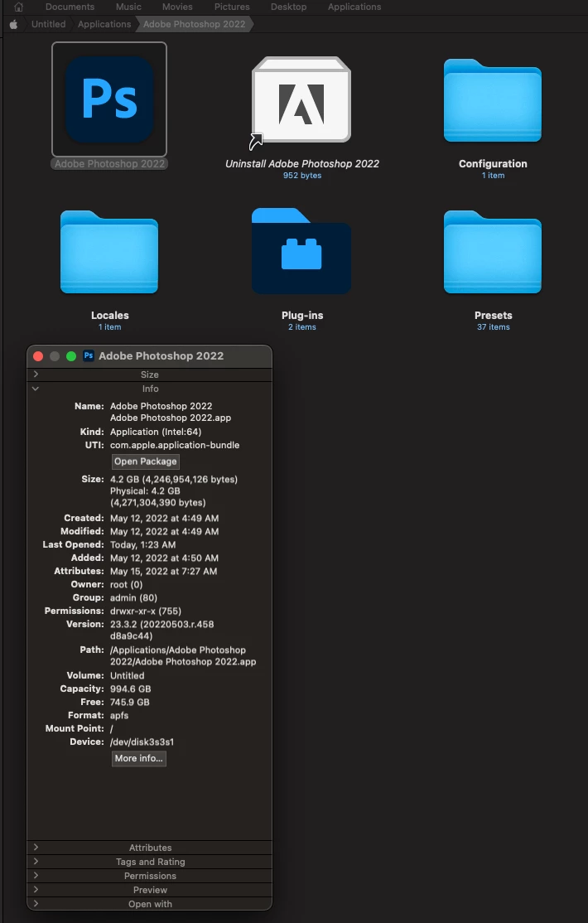This screenshot has width=588, height=923.
Task: Go to Applications in the favorites bar
Action: coord(354,7)
